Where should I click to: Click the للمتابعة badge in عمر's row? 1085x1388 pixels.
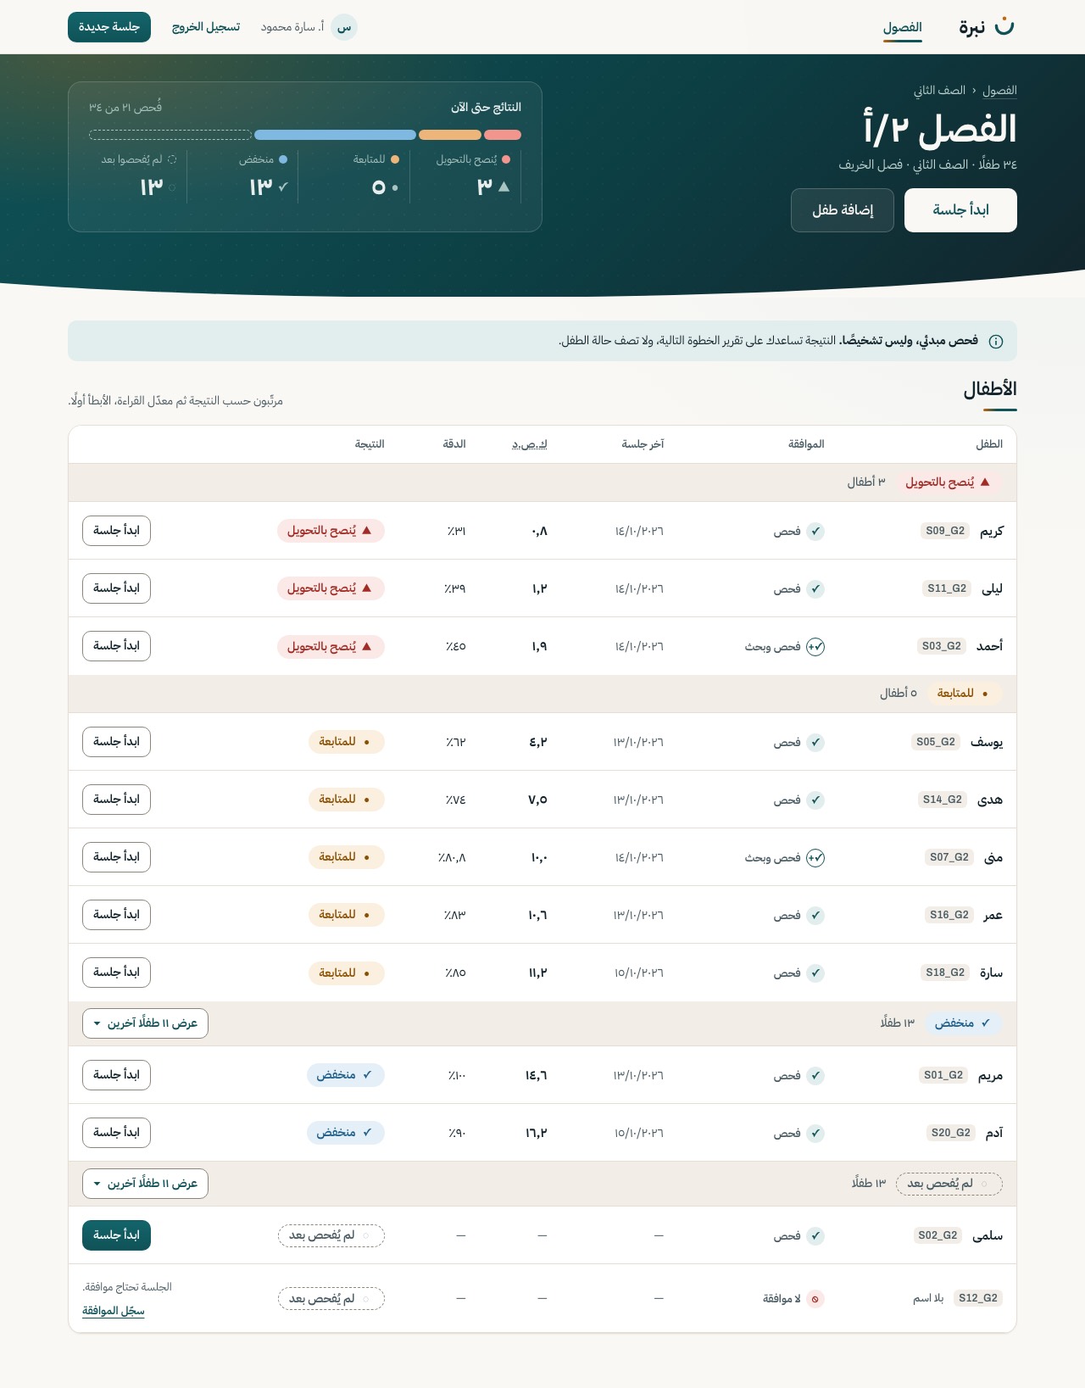[x=346, y=915]
